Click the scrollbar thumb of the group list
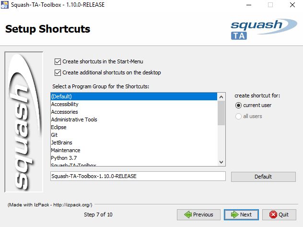The image size is (303, 227). pos(221,113)
